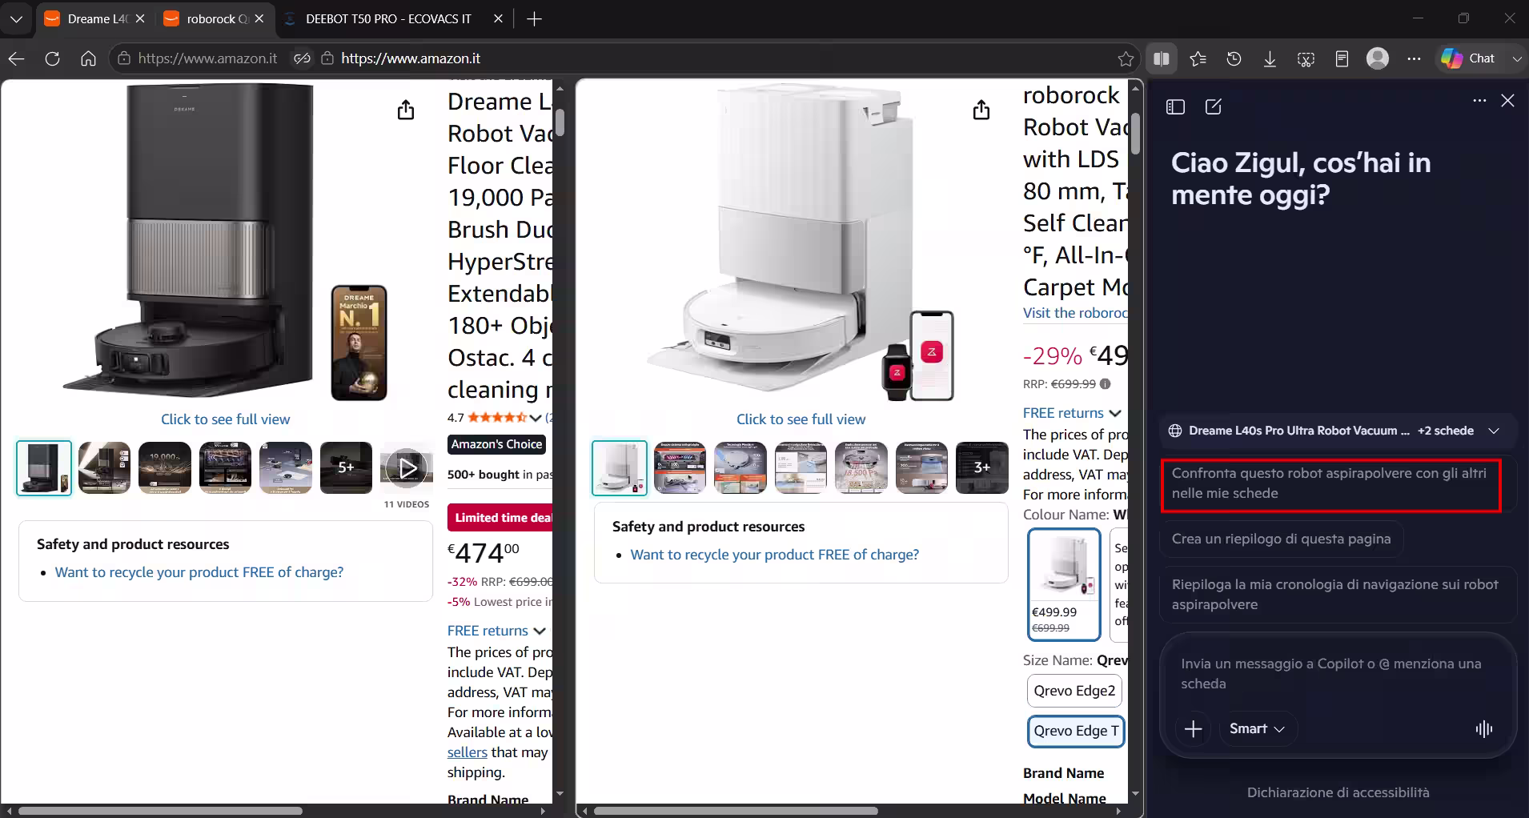The height and width of the screenshot is (818, 1529).
Task: Close the DEEBOT T50 PRO tab
Action: (498, 18)
